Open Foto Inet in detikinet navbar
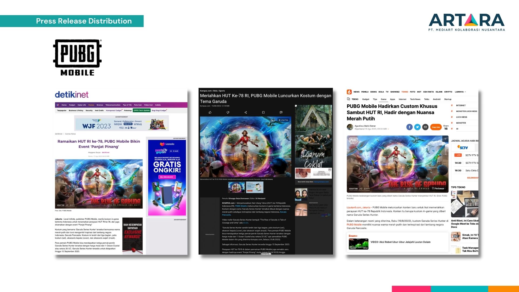The height and width of the screenshot is (292, 519). (138, 105)
